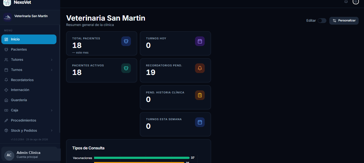Click the Tipos de Consulta heading
Screen dimensions: 364x163
point(88,148)
